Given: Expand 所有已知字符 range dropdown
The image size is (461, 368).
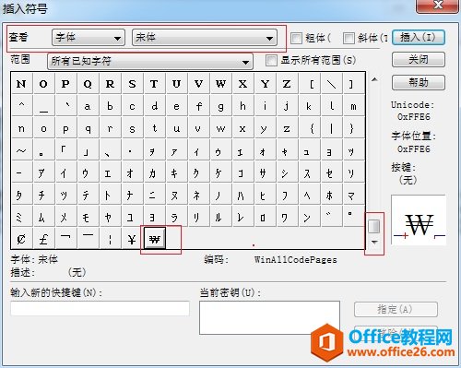Looking at the screenshot, I should (x=150, y=61).
